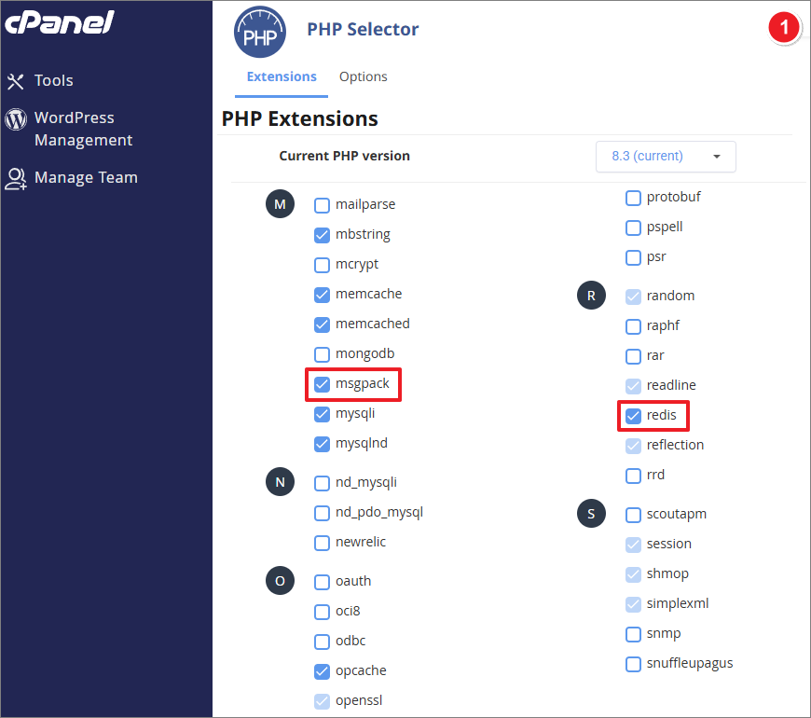Open the Current PHP version dropdown
This screenshot has height=718, width=811.
click(666, 157)
